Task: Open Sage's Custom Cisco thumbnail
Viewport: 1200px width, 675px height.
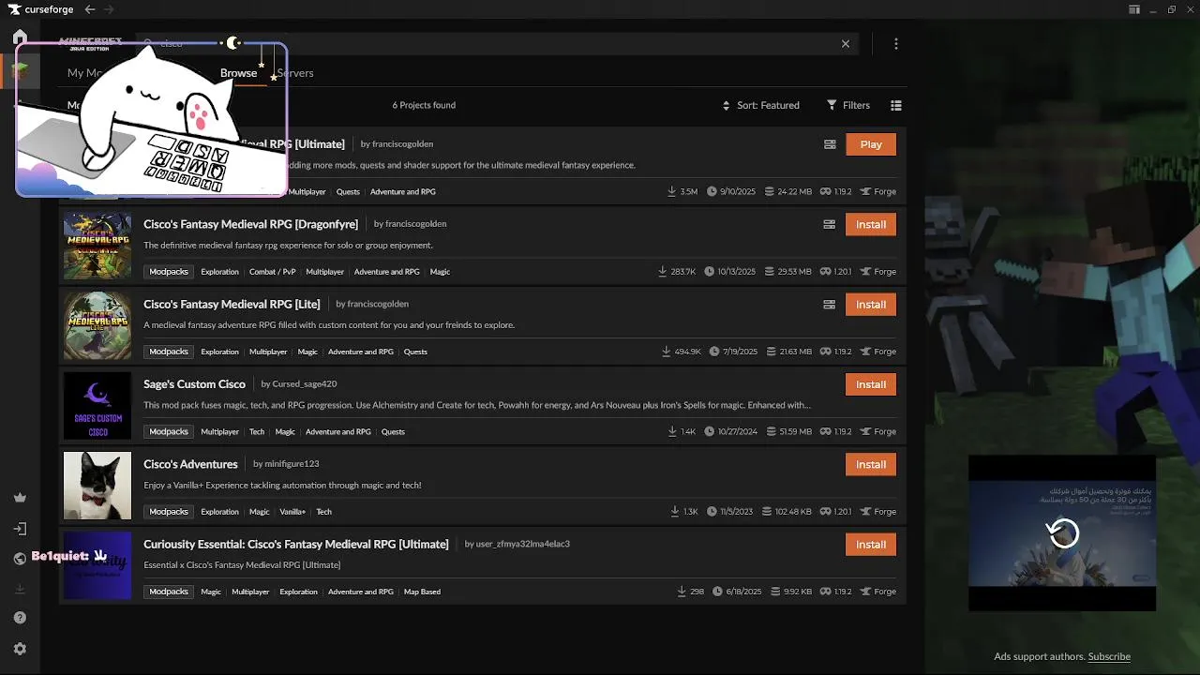Action: click(97, 406)
